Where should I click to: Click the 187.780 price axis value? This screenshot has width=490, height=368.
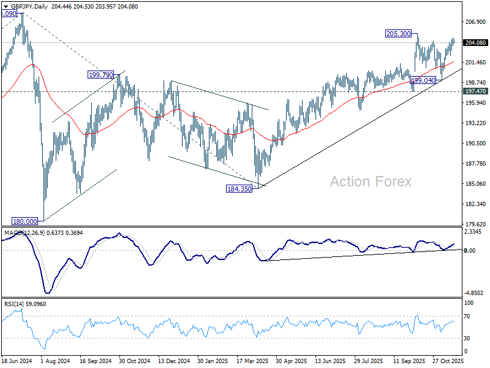coord(475,163)
